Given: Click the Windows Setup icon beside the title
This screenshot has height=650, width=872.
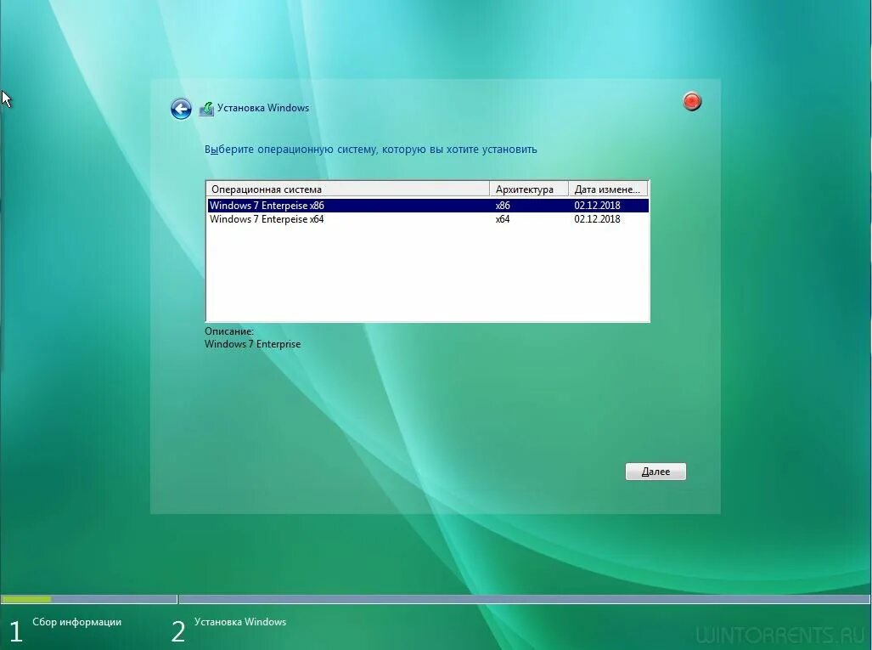Looking at the screenshot, I should tap(206, 109).
